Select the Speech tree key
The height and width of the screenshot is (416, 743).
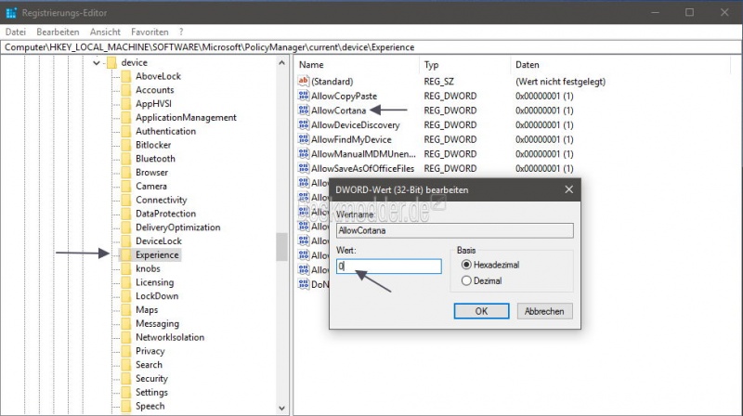[150, 406]
